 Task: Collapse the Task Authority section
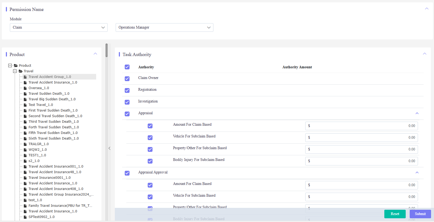point(425,54)
